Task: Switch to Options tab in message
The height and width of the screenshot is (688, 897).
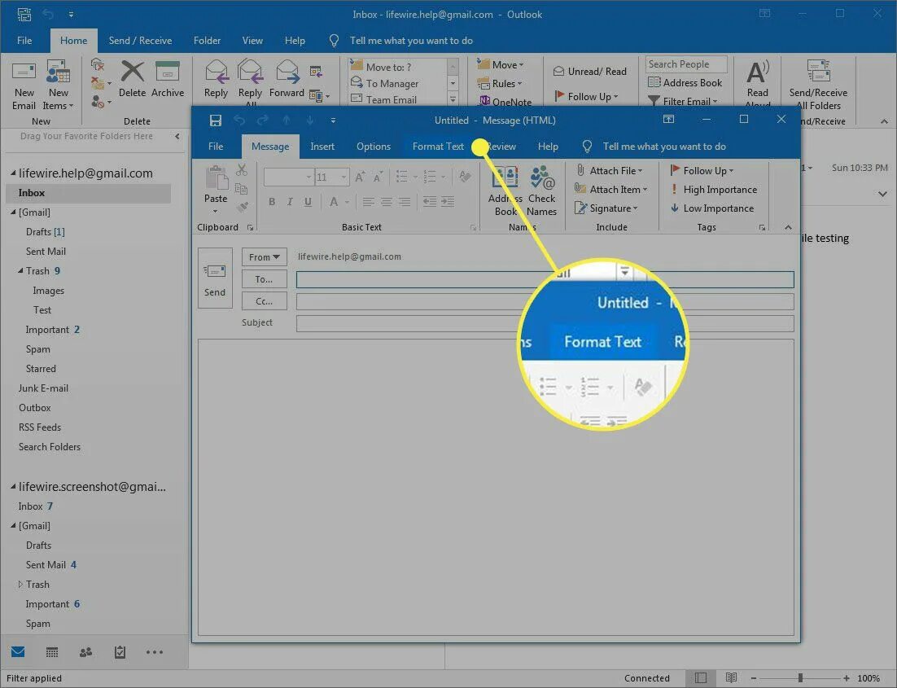Action: point(373,147)
